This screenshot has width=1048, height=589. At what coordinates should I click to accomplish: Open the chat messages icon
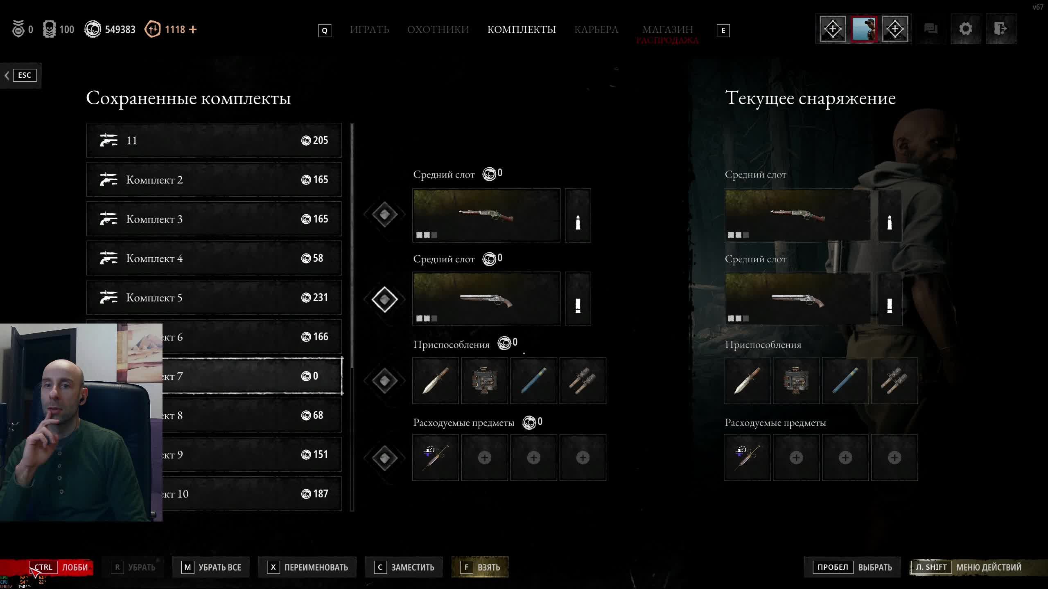click(x=931, y=29)
